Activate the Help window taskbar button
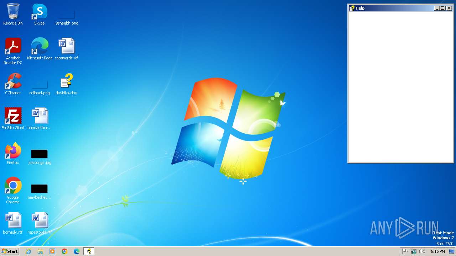Screen dimensions: 456x256 [x=88, y=251]
